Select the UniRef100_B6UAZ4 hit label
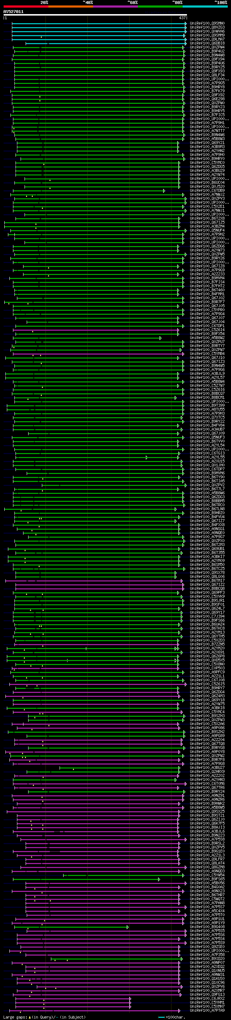Screen dimensions: 231x1020 [x=207, y=624]
